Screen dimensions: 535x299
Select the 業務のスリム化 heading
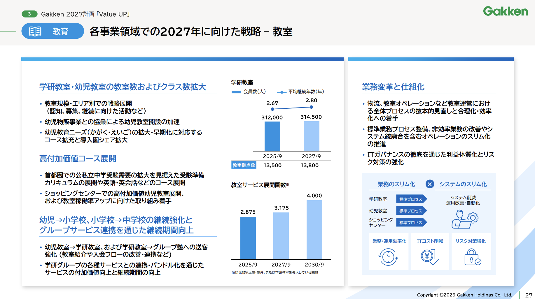(x=396, y=184)
